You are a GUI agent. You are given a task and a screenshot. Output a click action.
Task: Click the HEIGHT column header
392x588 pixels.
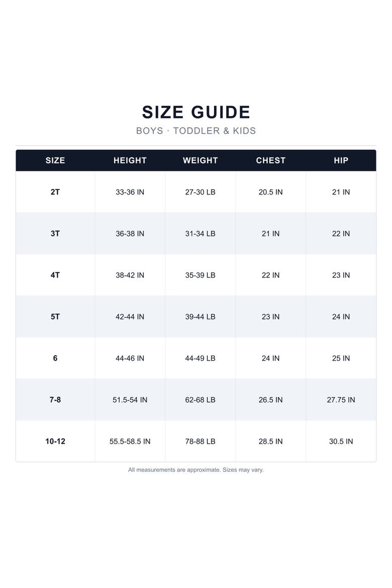coord(130,160)
